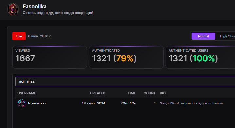Click the Nomanzzz user avatar
Image resolution: width=235 pixels, height=128 pixels.
[x=21, y=103]
